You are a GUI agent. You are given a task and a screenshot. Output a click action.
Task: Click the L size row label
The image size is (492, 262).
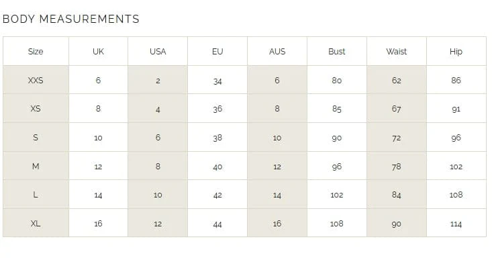36,195
